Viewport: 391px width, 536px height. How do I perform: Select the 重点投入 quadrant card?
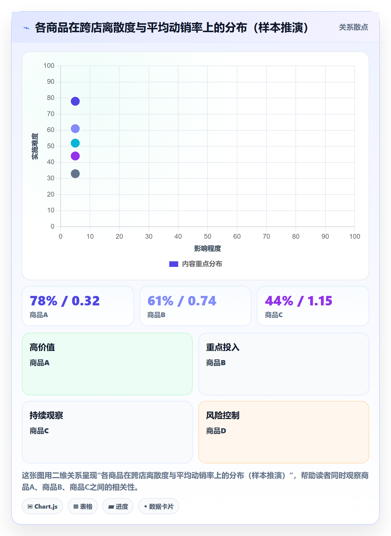[x=284, y=364]
